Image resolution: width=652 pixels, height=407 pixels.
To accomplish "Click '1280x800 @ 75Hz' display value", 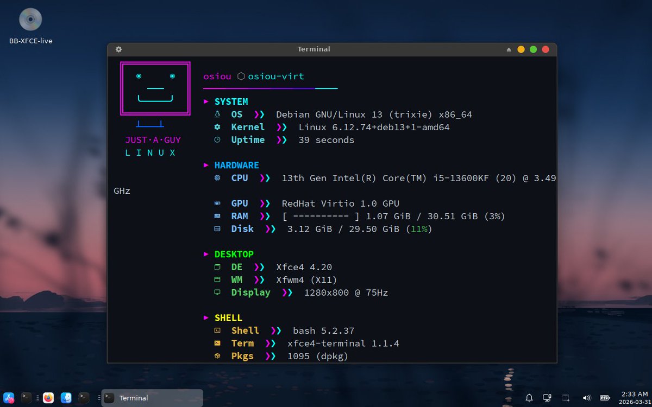I will coord(346,292).
